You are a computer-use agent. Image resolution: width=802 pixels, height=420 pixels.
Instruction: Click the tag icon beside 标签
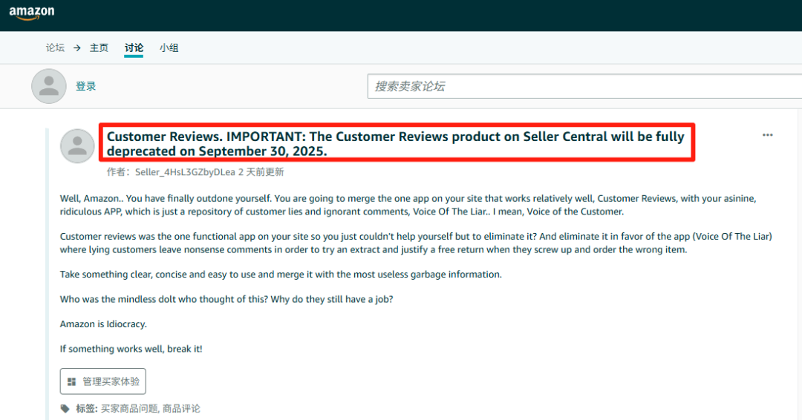[65, 408]
